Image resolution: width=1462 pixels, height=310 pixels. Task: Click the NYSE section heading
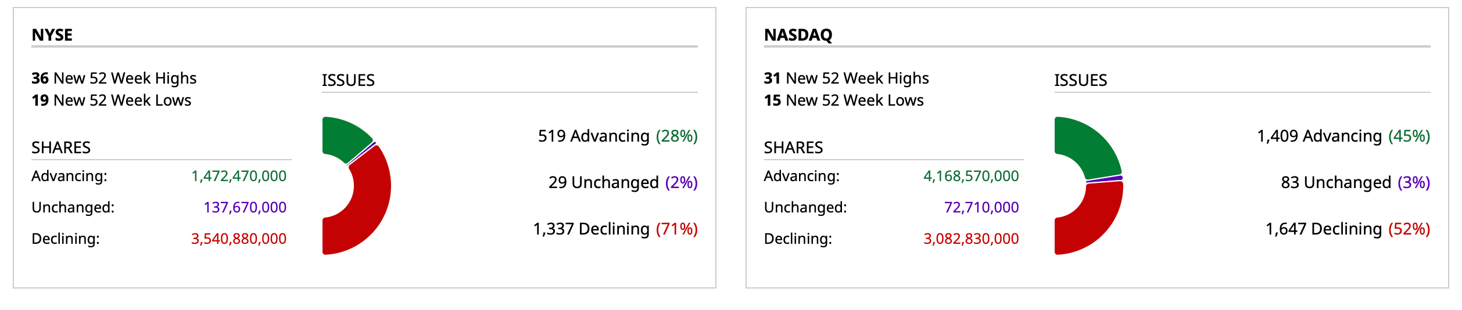coord(52,35)
